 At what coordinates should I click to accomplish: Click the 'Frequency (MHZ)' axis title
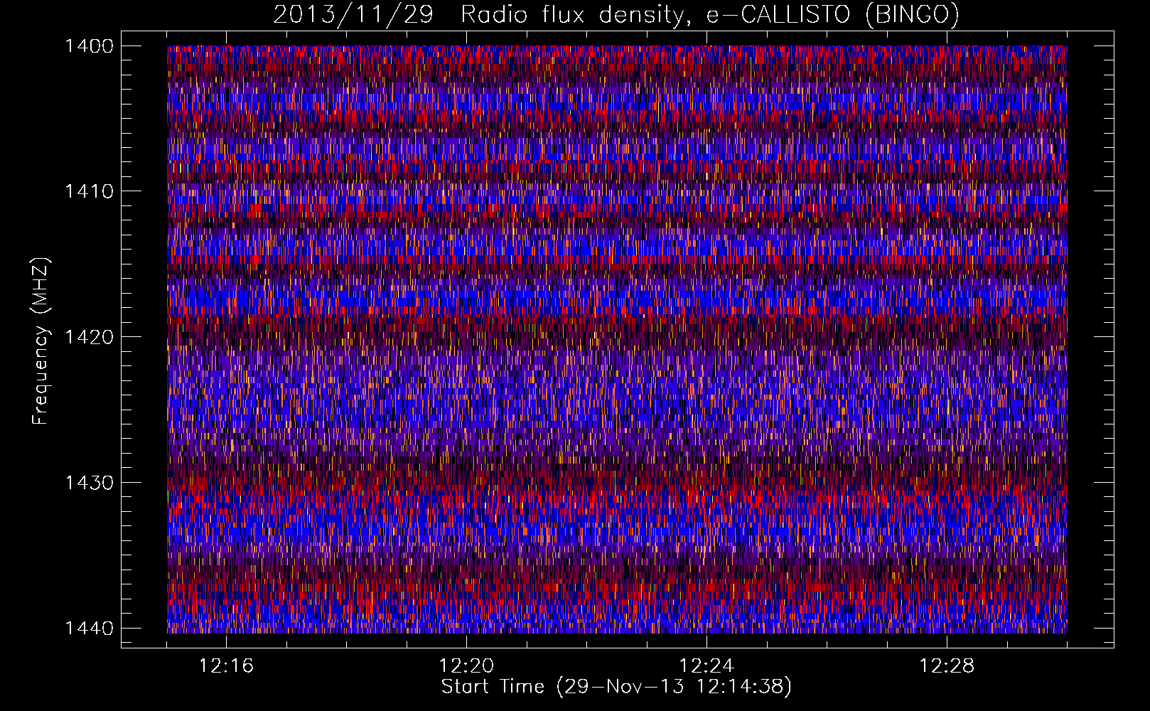point(41,341)
